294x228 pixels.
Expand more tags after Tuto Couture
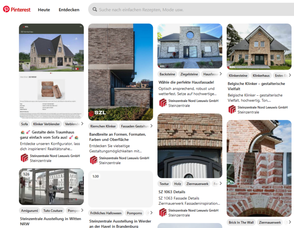coord(82,210)
